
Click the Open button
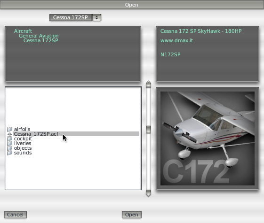(132, 215)
